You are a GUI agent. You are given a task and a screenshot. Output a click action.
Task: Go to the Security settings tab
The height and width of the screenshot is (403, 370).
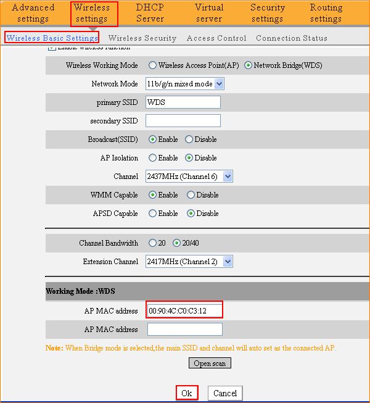[x=268, y=13]
